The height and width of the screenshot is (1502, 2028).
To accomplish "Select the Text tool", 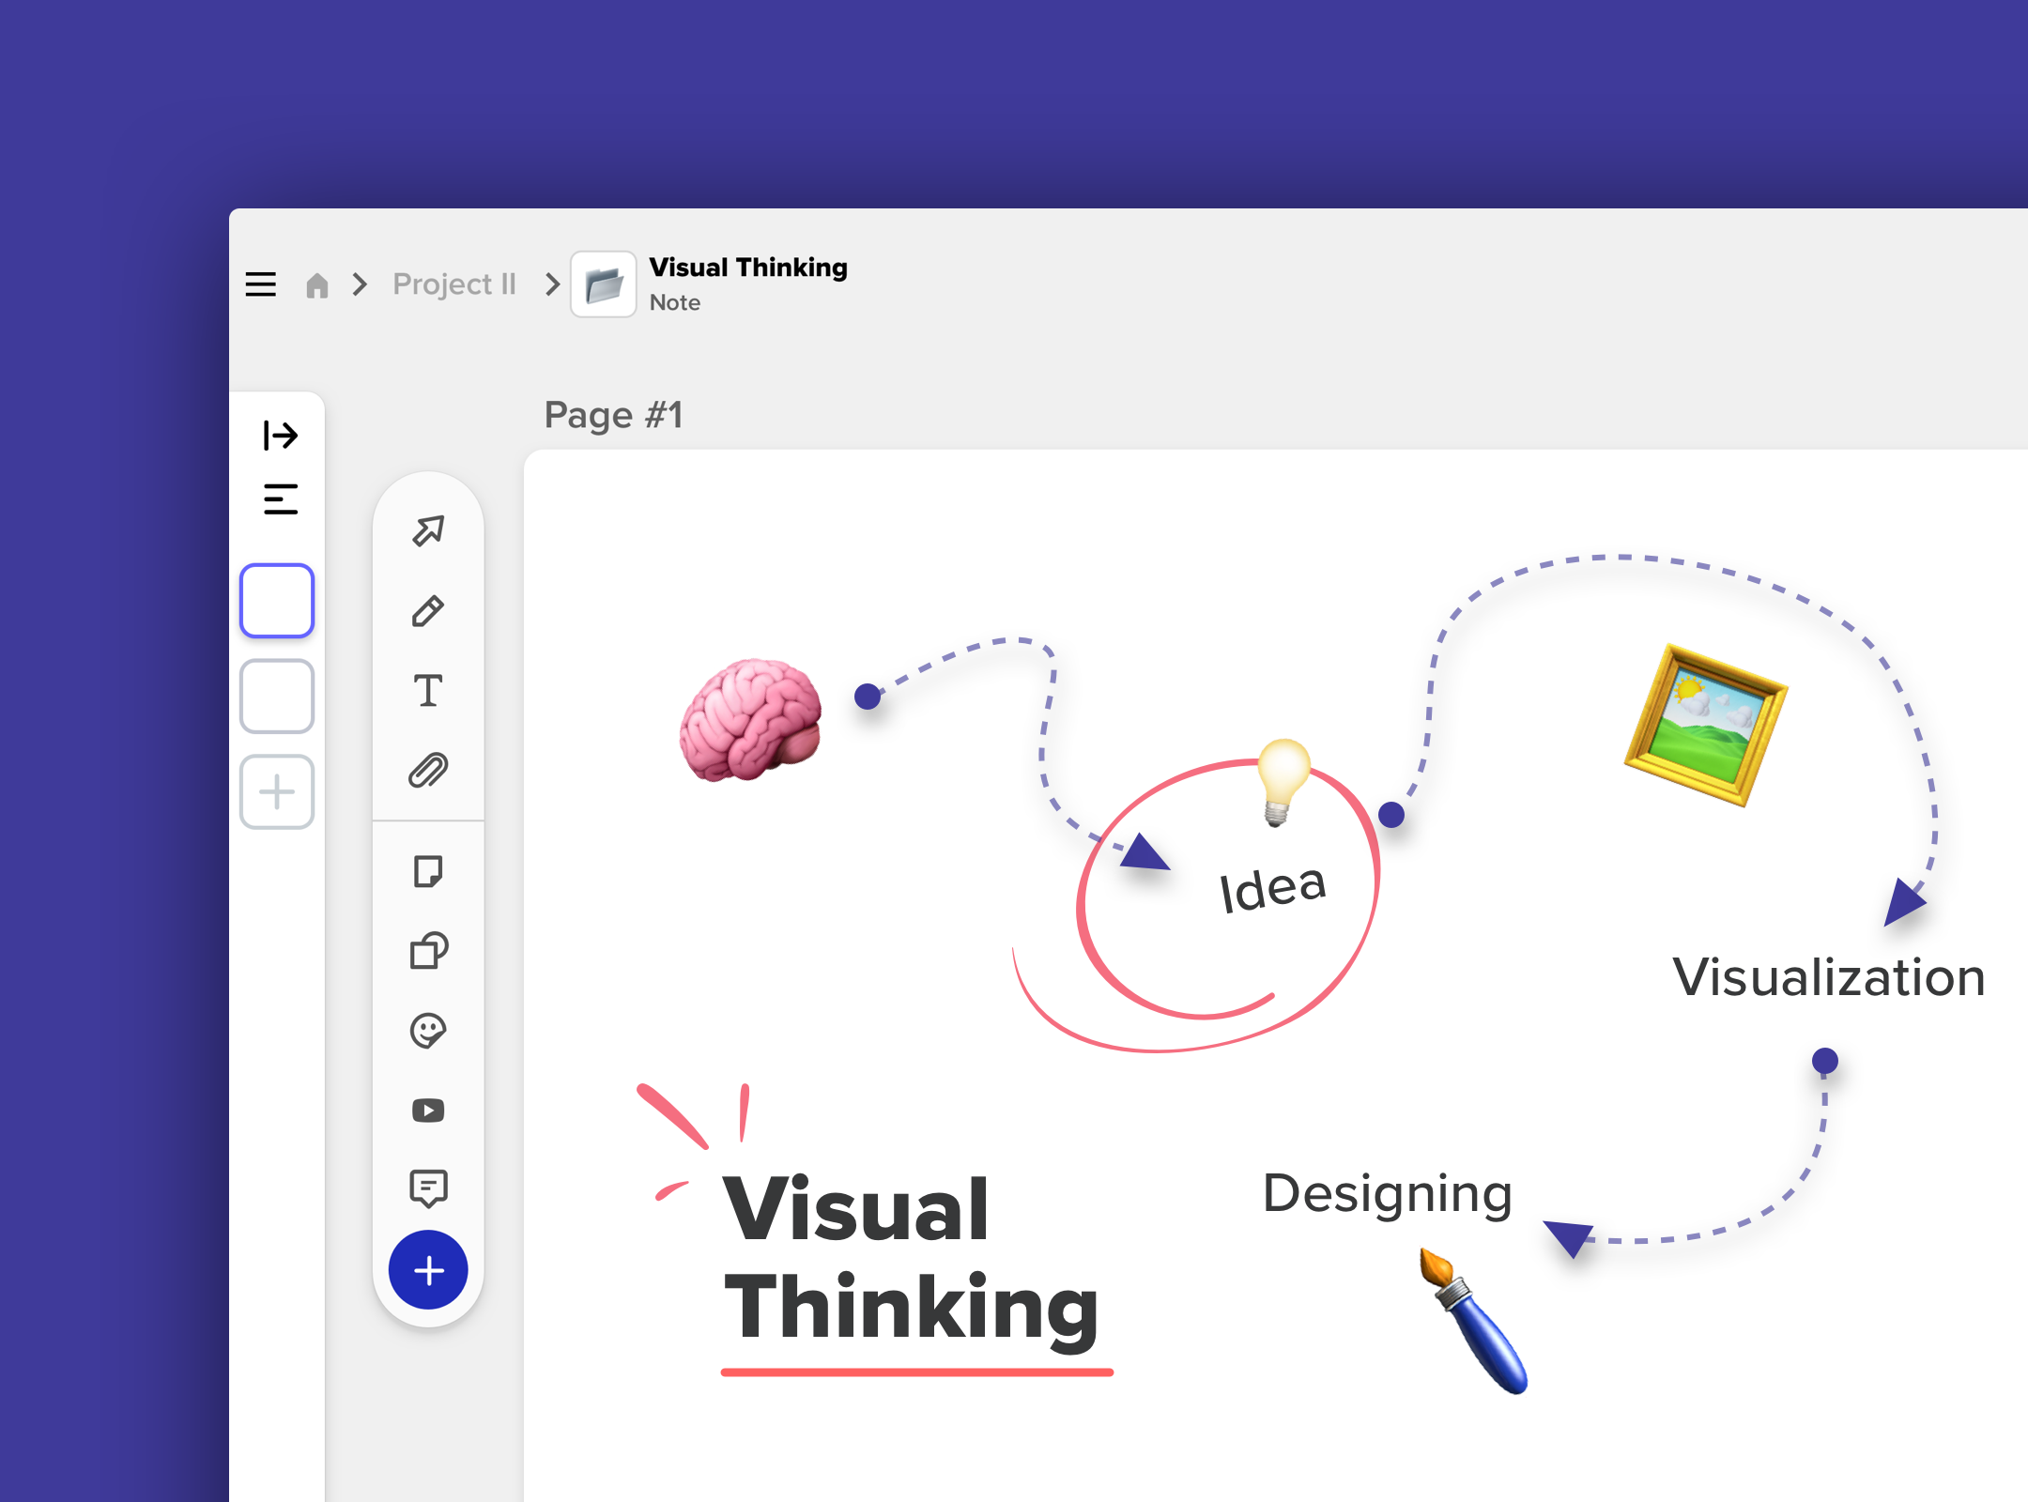I will (429, 692).
